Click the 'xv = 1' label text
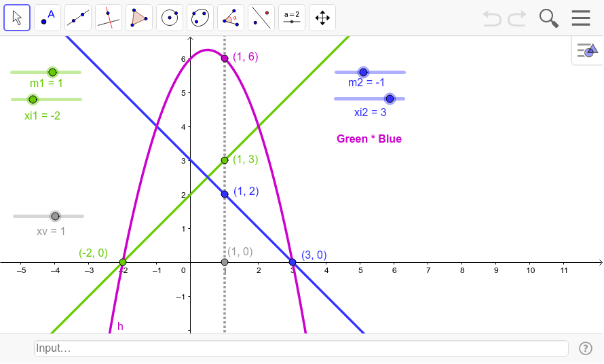This screenshot has width=604, height=364. tap(51, 232)
